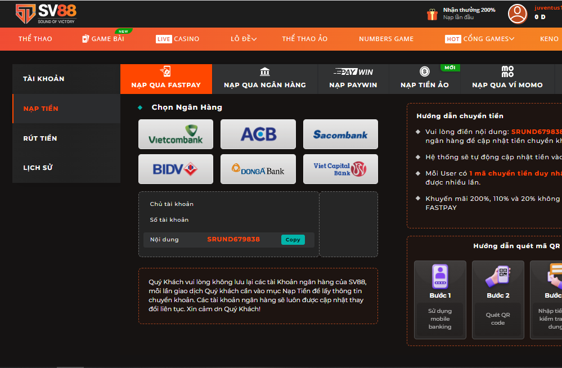Open the Thể Thao Ảo menu
This screenshot has height=368, width=562.
pyautogui.click(x=305, y=39)
